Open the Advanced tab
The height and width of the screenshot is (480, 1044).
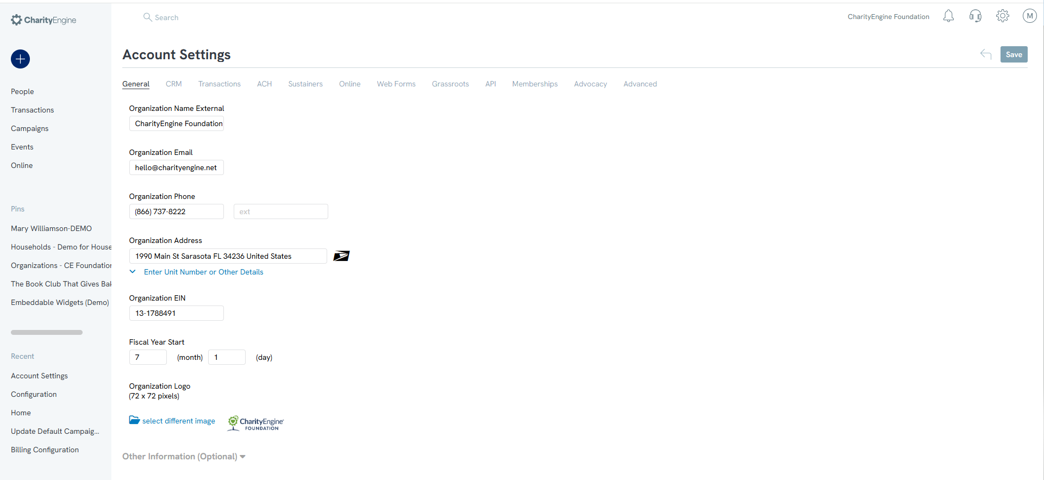coord(640,84)
